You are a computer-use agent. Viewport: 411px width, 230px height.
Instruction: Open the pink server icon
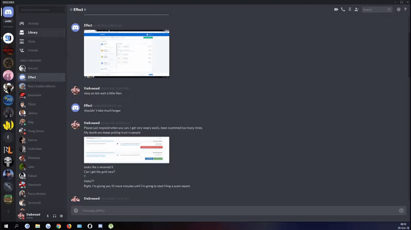8,75
